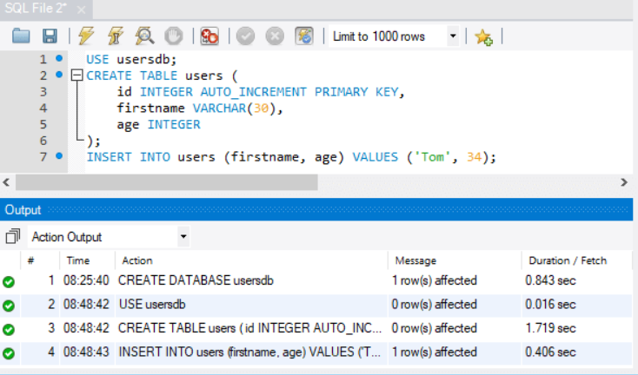Select the CREATE TABLE users output row

tap(316, 328)
